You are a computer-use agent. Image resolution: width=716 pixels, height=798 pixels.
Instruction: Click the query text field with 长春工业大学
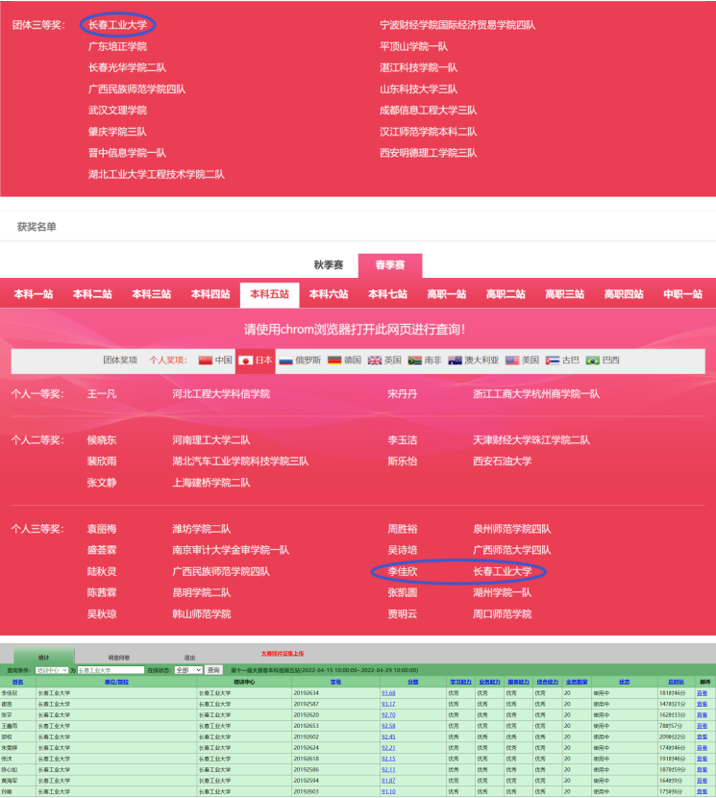tap(111, 670)
